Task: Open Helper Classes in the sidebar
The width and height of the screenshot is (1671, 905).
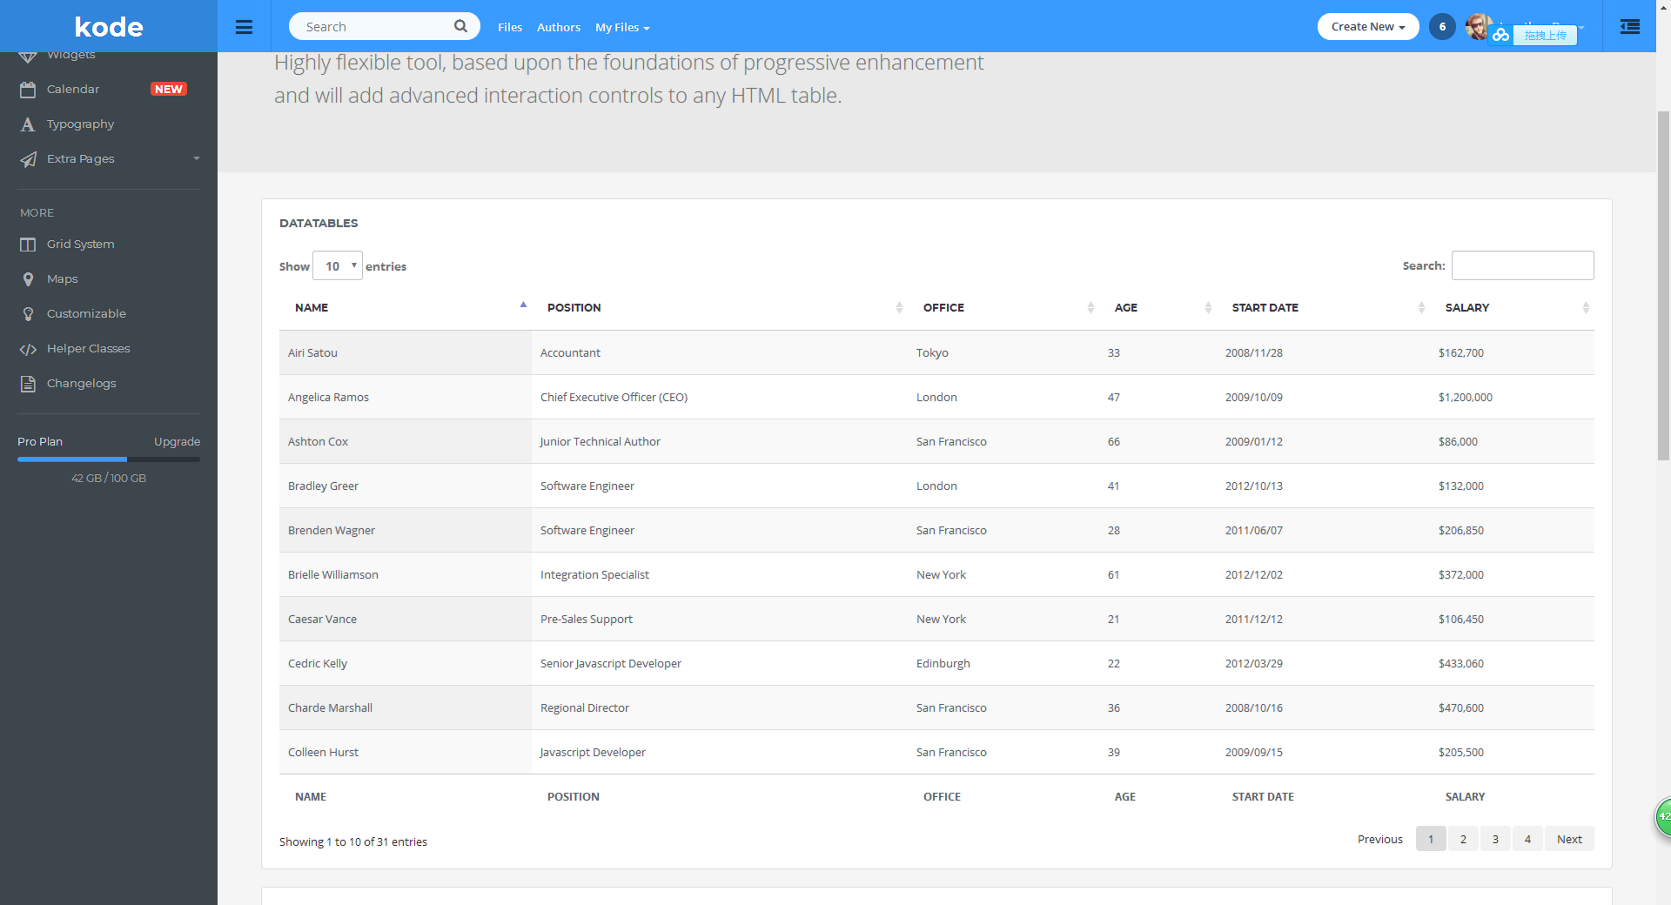Action: (89, 349)
